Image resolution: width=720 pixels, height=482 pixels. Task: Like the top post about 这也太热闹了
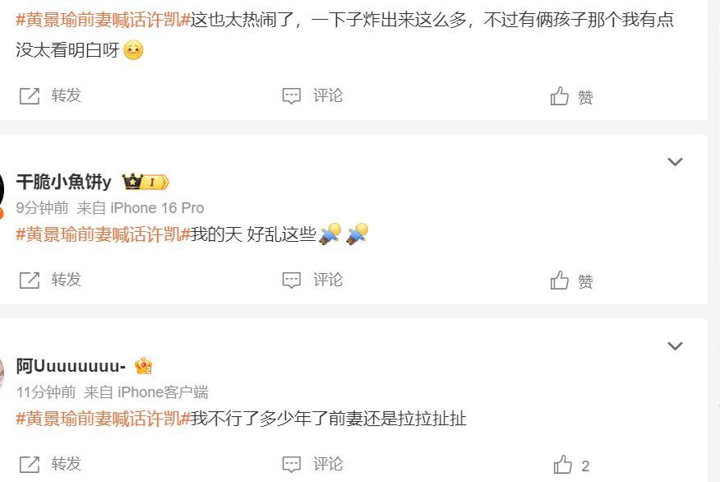pyautogui.click(x=572, y=96)
